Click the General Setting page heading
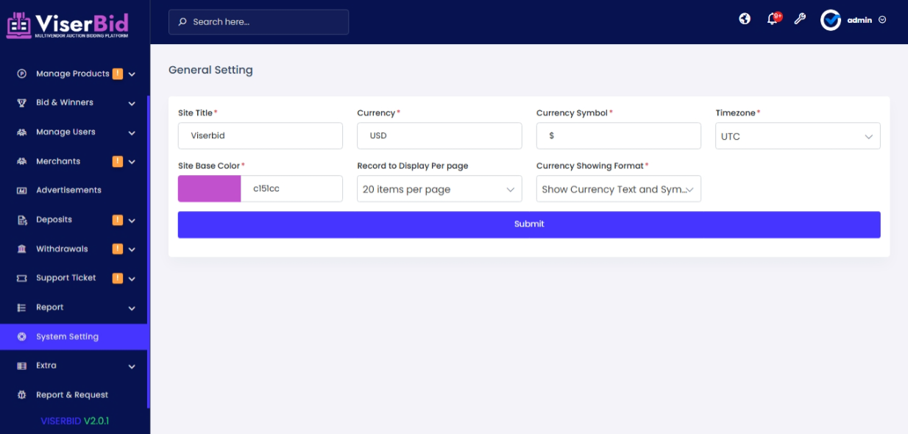Viewport: 908px width, 434px height. tap(210, 70)
